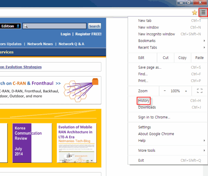Click the zoom out minus button
The width and height of the screenshot is (208, 176).
[165, 91]
